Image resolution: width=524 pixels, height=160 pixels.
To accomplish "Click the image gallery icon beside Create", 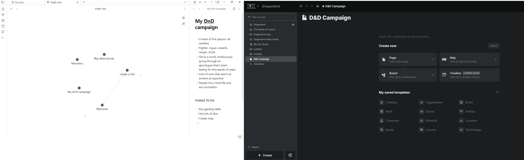I will coord(290,155).
